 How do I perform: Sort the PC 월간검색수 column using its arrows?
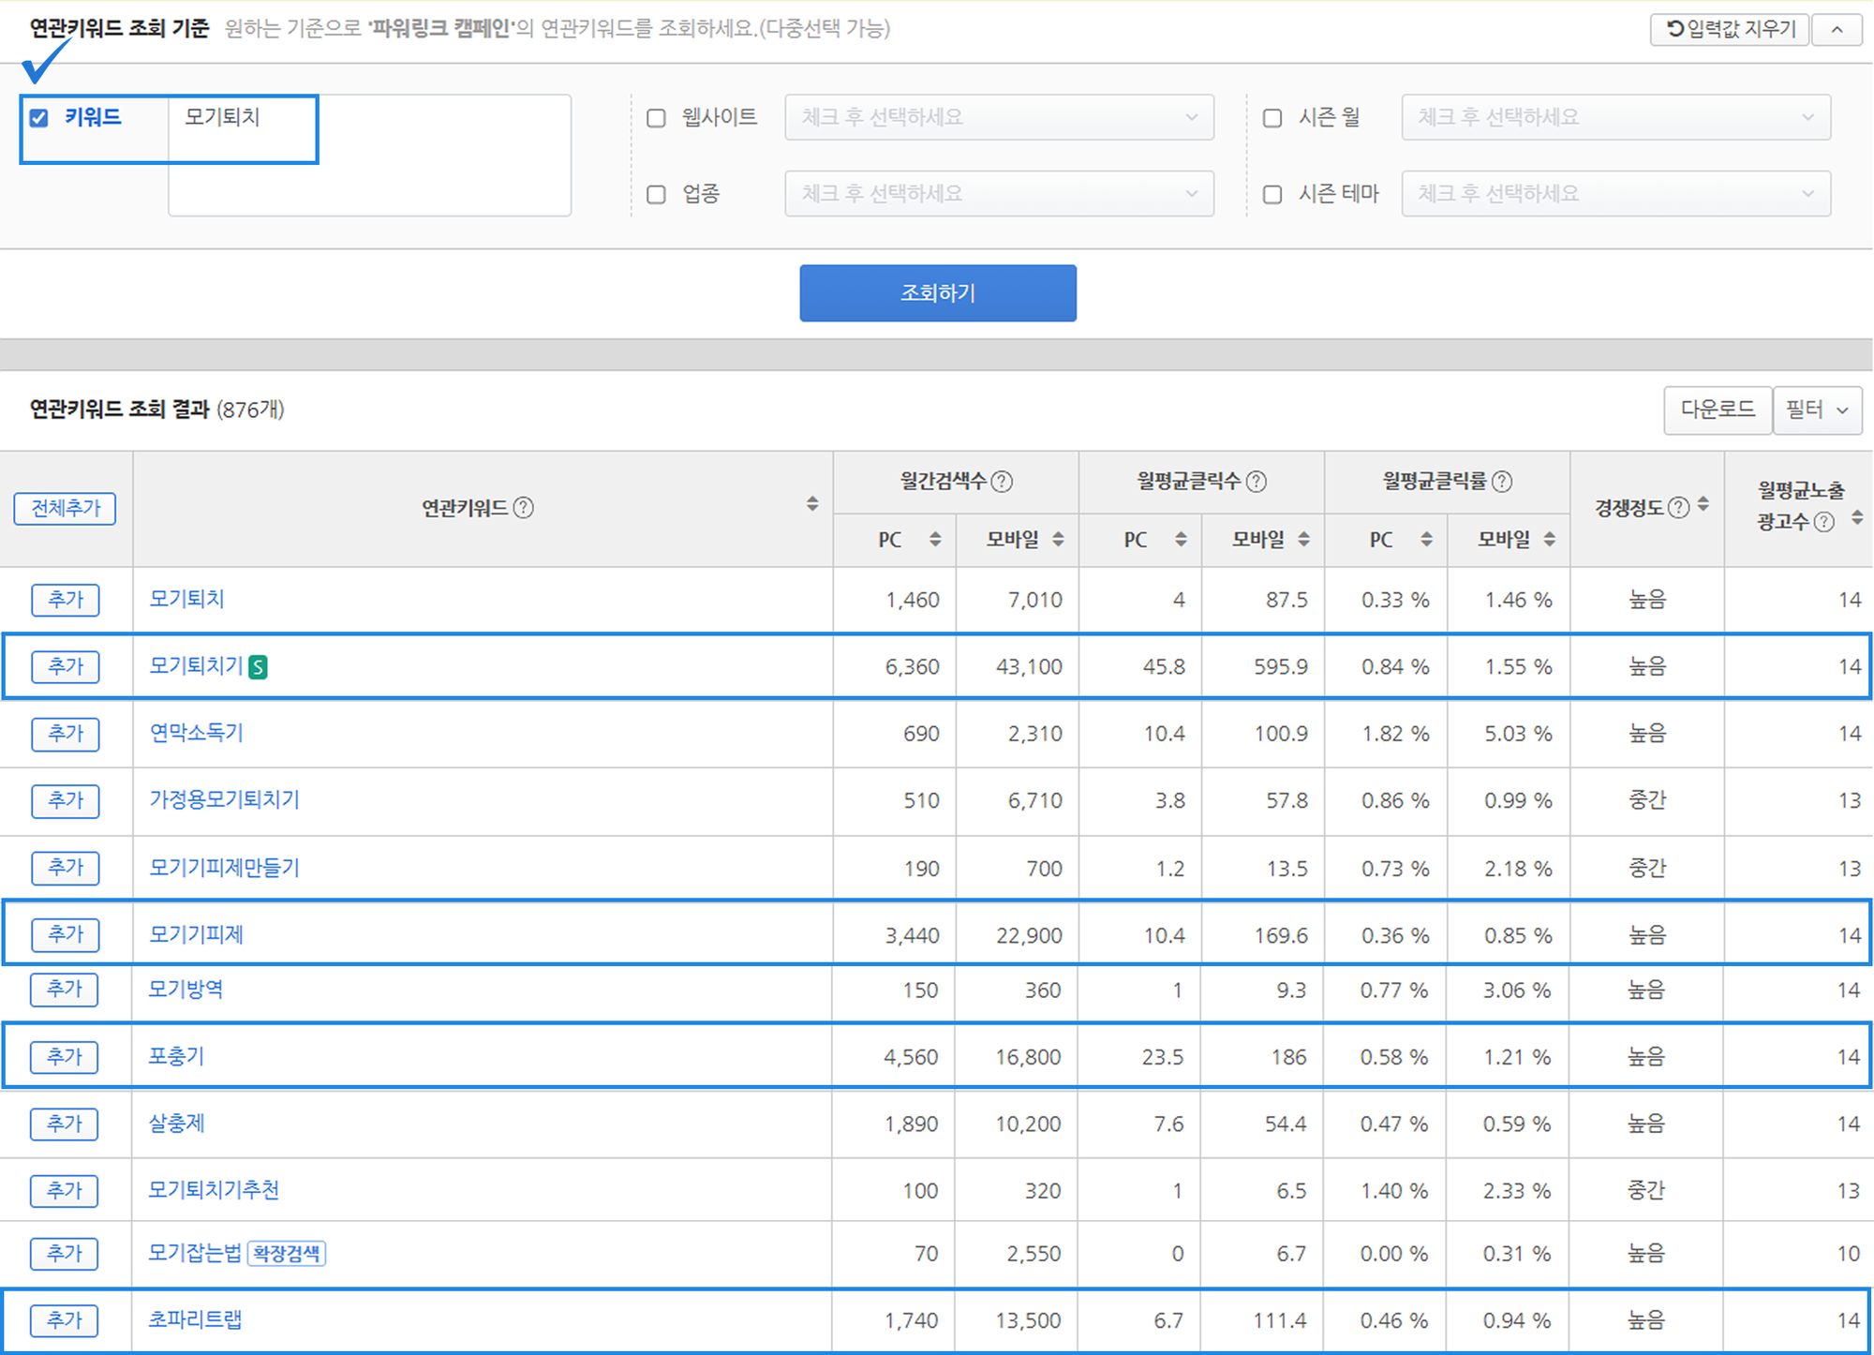(934, 540)
